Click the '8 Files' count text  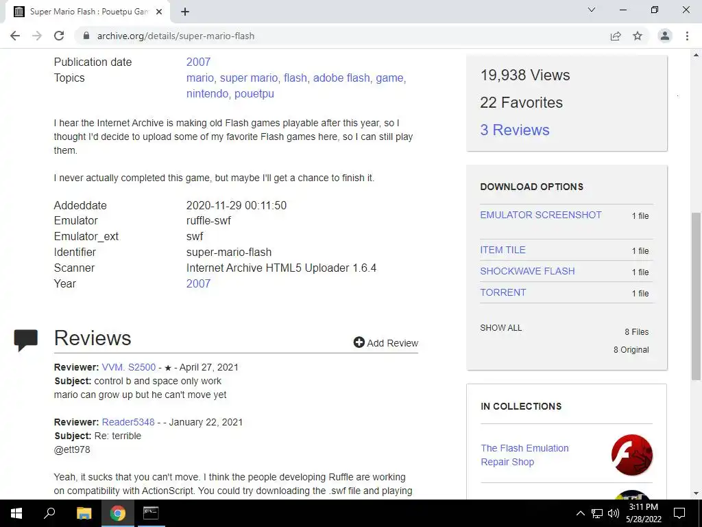tap(637, 332)
